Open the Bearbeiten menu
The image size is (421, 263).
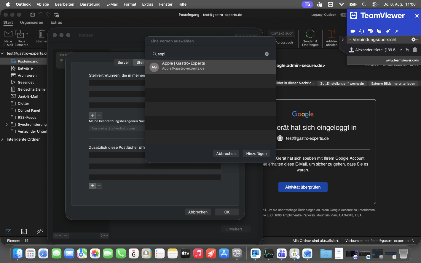pos(65,4)
